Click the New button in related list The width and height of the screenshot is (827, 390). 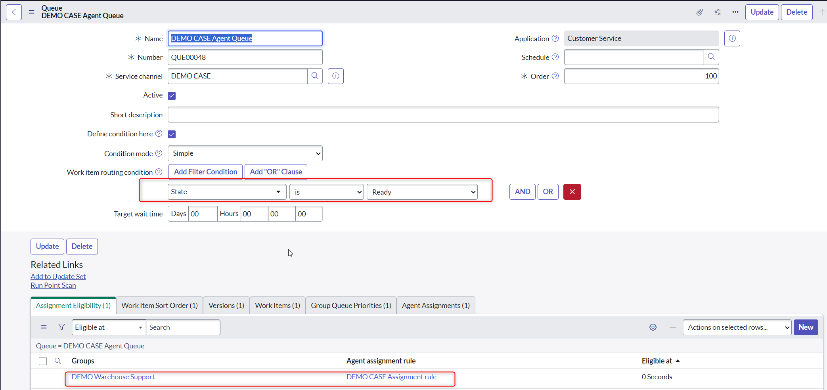click(x=806, y=327)
